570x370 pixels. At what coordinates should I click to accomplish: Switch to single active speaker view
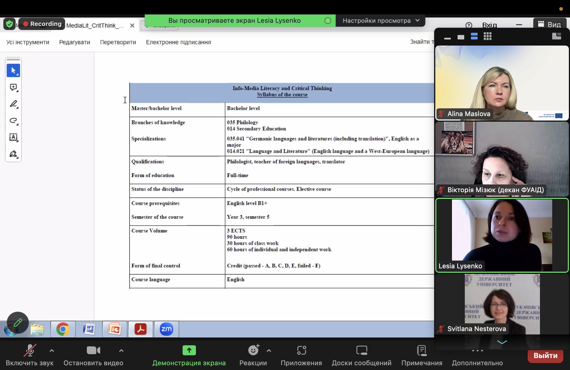461,37
